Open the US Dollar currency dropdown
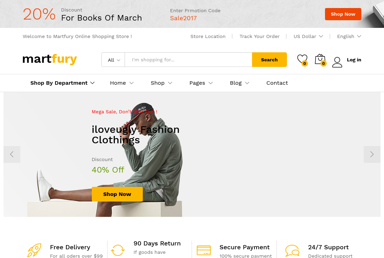 [308, 37]
